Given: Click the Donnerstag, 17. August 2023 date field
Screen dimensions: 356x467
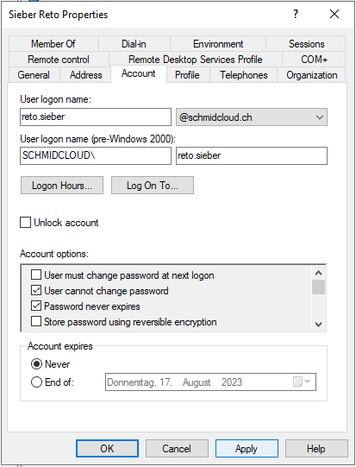Looking at the screenshot, I should 210,382.
